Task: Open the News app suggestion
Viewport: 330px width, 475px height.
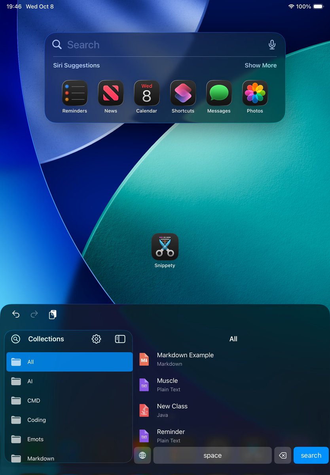Action: (111, 93)
